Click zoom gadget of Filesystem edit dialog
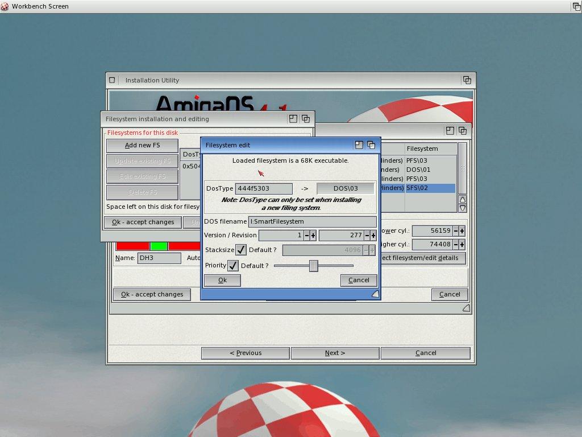The height and width of the screenshot is (437, 582). click(x=359, y=145)
